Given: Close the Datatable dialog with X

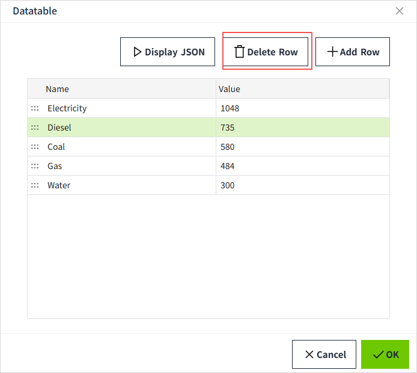Looking at the screenshot, I should 400,11.
